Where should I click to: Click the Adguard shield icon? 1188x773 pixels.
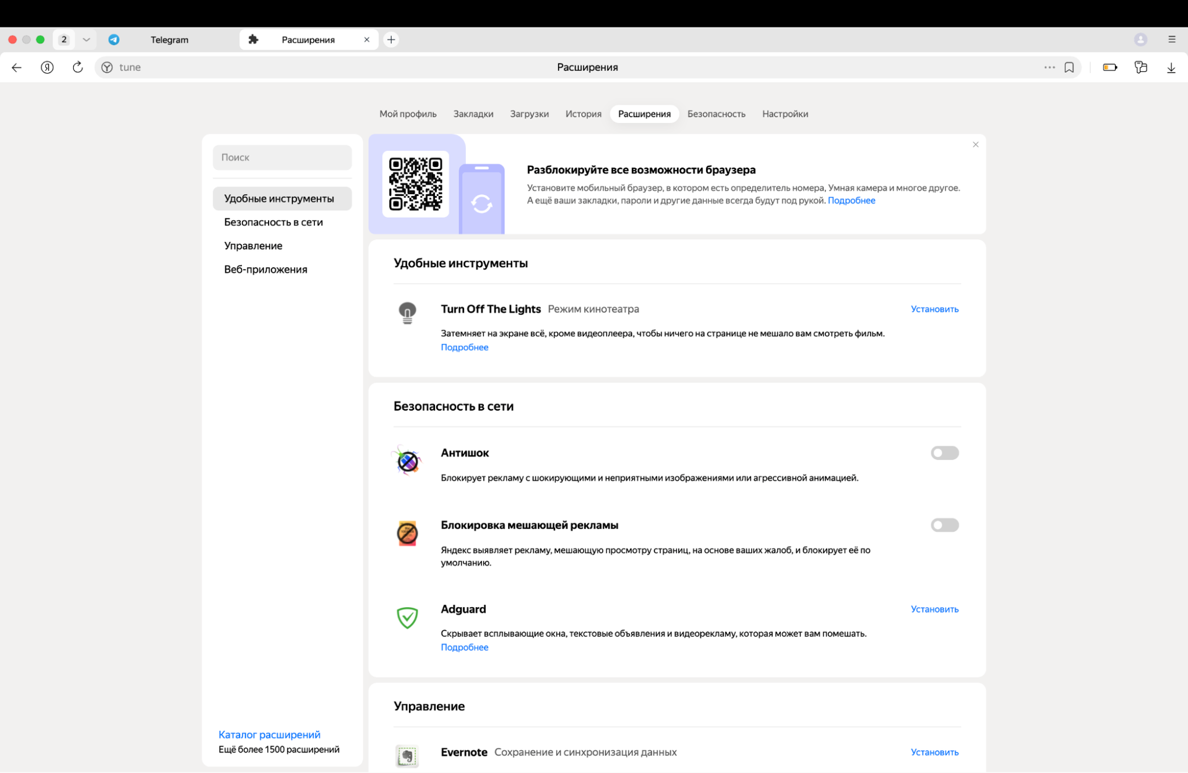(407, 617)
